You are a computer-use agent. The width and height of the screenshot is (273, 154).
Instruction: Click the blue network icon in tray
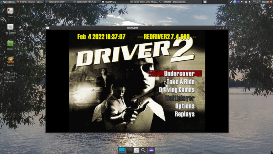[x=235, y=2]
